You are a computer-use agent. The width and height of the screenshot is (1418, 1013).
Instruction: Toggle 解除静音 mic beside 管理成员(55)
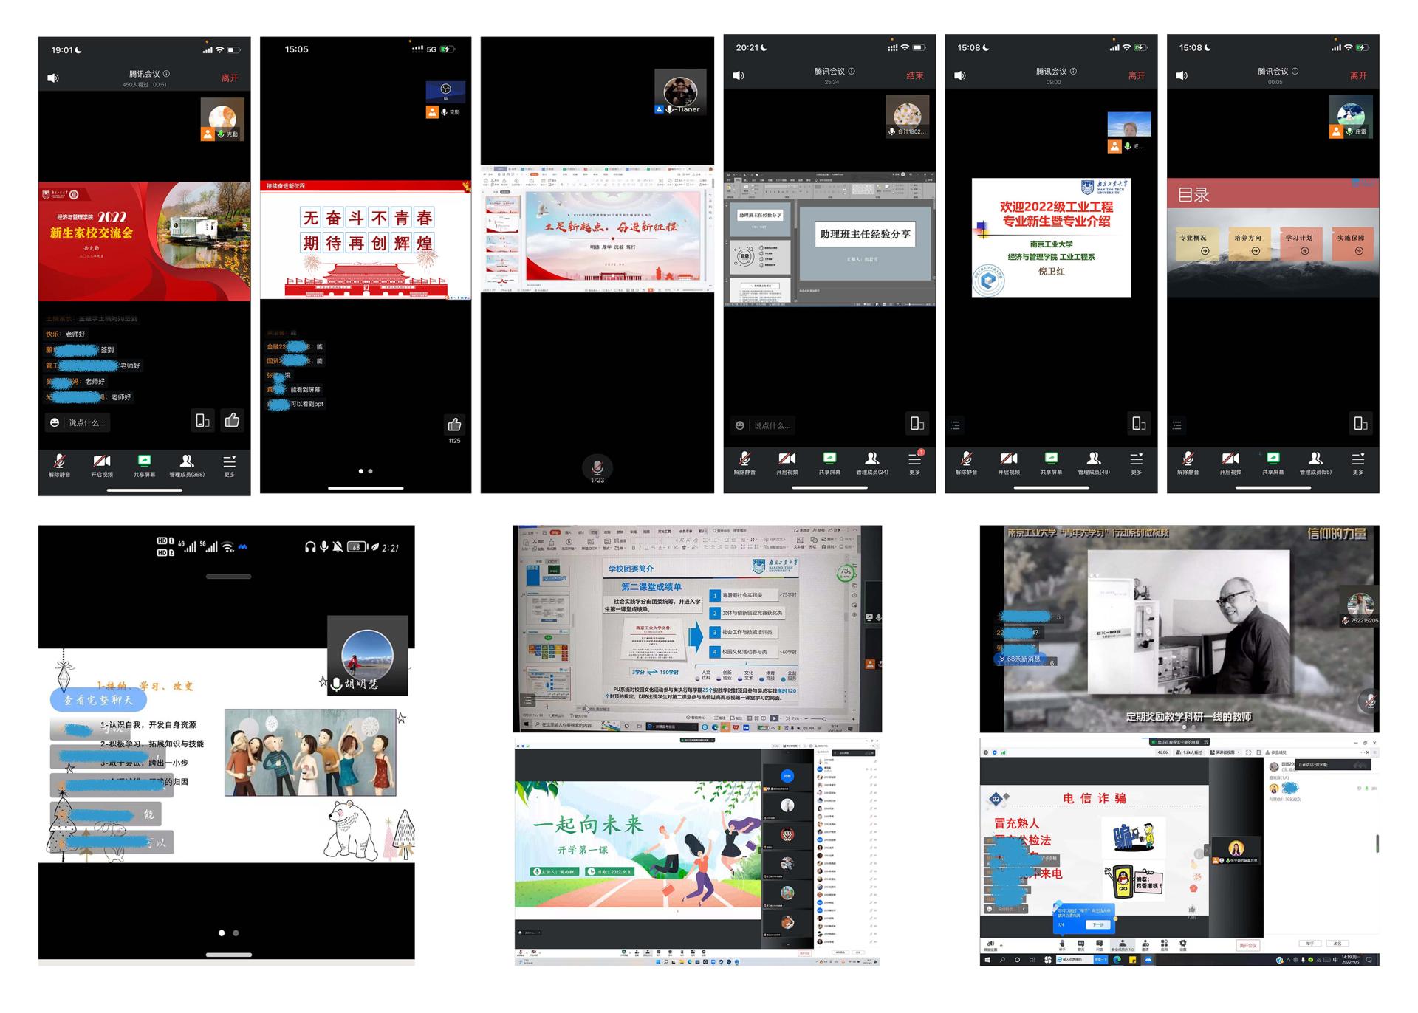click(1188, 459)
